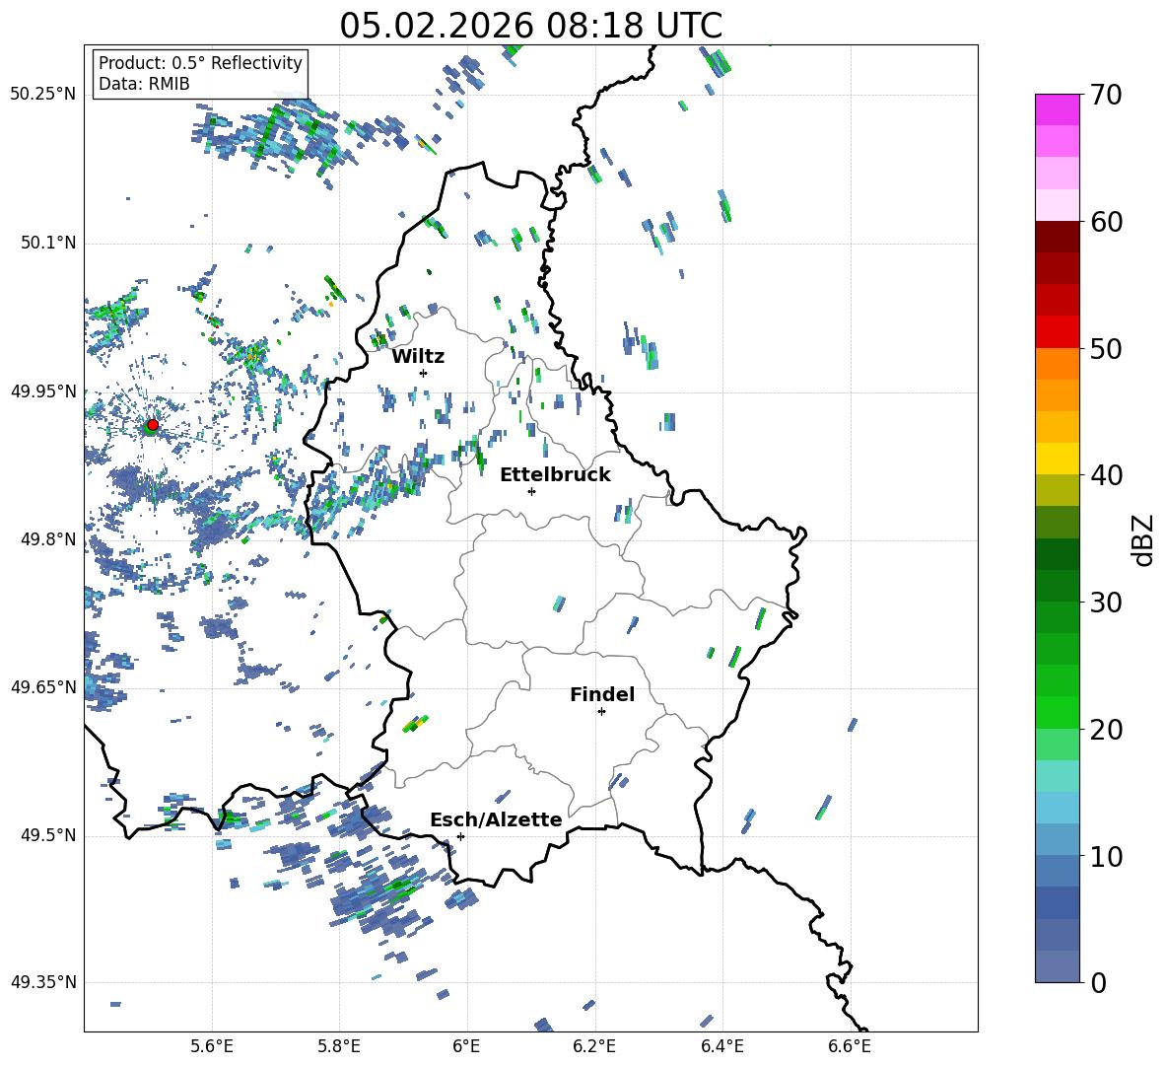
Task: Click the Wiltz station cross marker
Action: pyautogui.click(x=423, y=373)
